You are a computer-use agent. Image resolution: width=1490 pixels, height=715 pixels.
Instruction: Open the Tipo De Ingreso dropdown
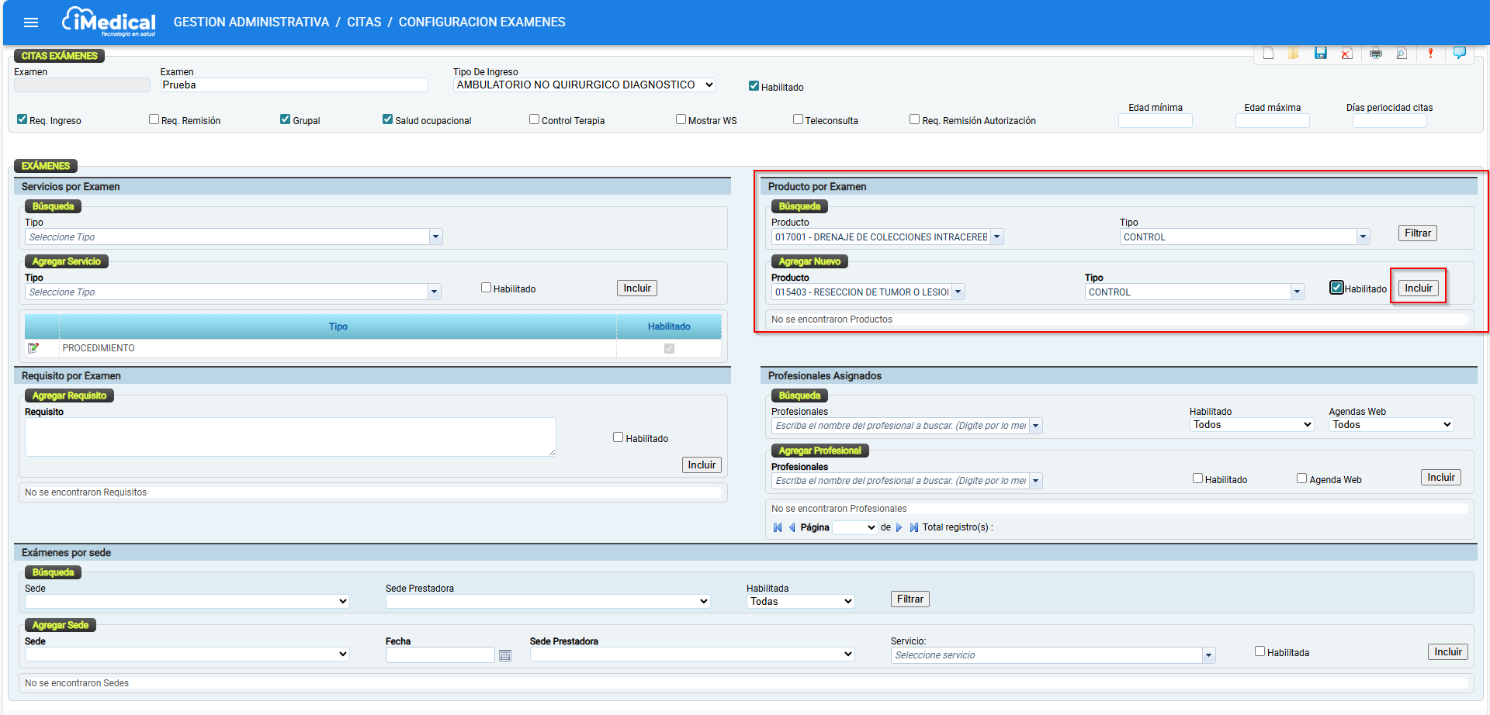(584, 85)
